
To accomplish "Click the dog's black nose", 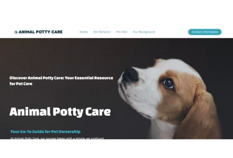I will 130,75.
